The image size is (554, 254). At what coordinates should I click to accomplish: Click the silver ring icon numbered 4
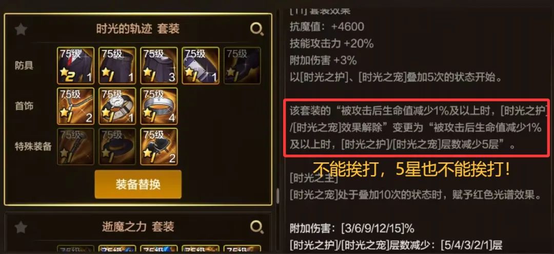click(159, 106)
